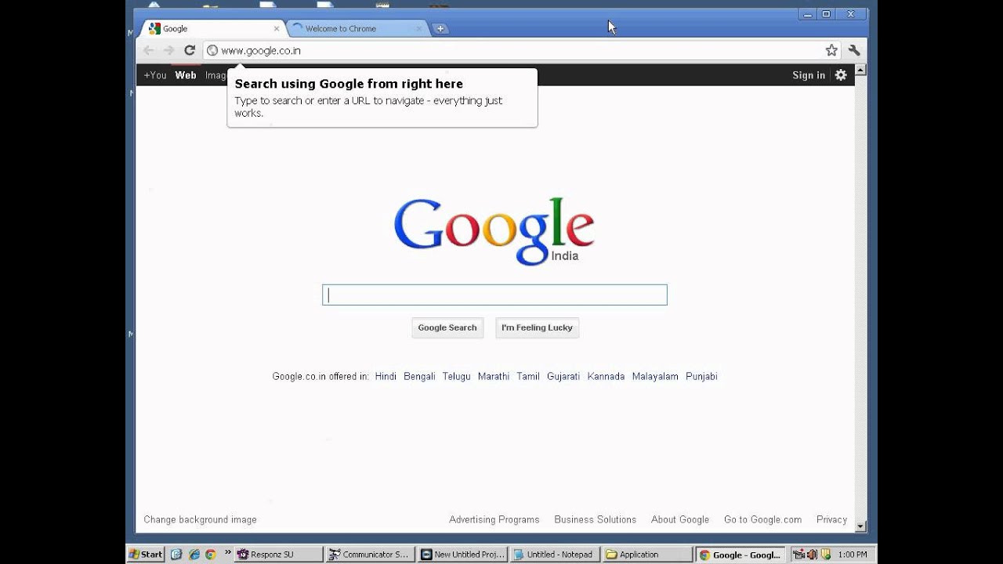
Task: Switch to Communicator taskbar window
Action: [x=371, y=554]
